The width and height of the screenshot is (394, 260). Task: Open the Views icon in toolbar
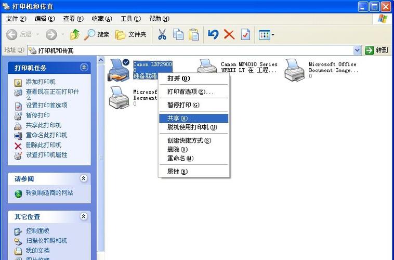(265, 35)
